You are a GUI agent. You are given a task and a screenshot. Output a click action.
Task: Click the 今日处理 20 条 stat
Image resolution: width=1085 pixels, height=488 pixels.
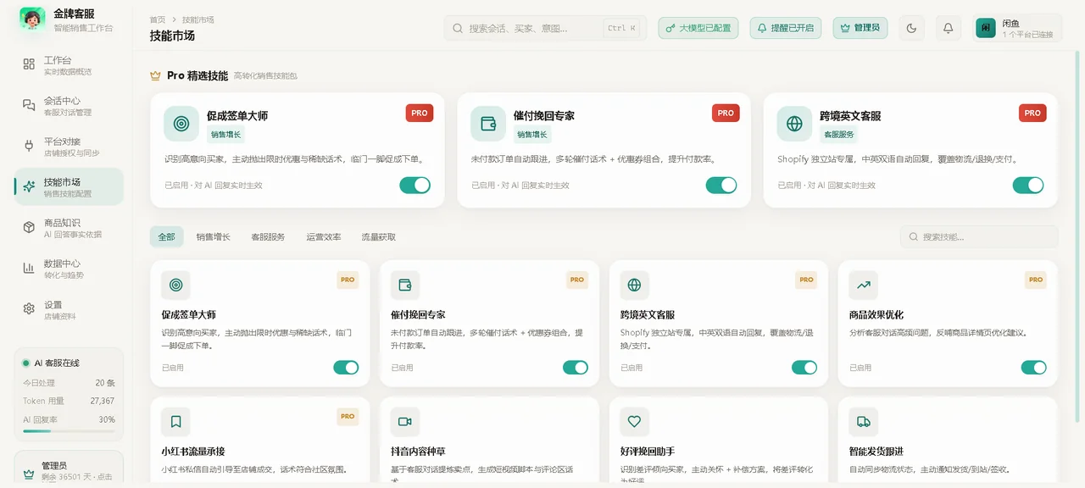pyautogui.click(x=69, y=383)
